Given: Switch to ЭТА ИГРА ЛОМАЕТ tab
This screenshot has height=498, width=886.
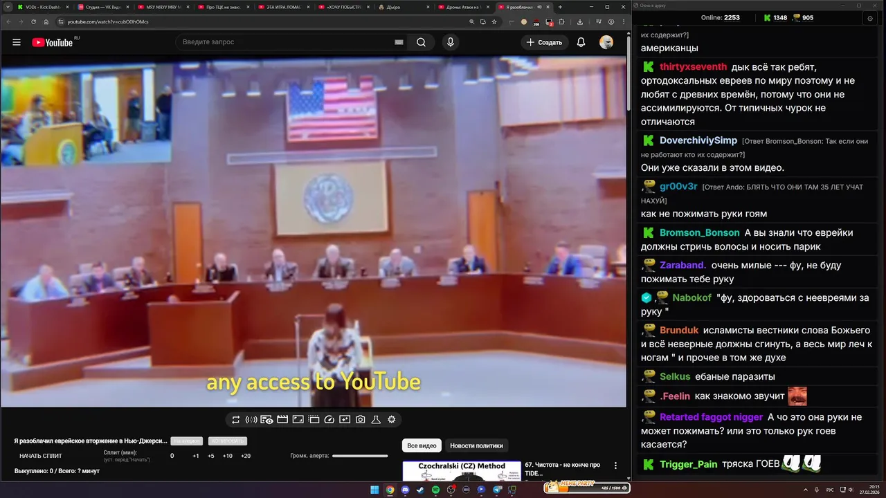Looking at the screenshot, I should click(x=283, y=7).
